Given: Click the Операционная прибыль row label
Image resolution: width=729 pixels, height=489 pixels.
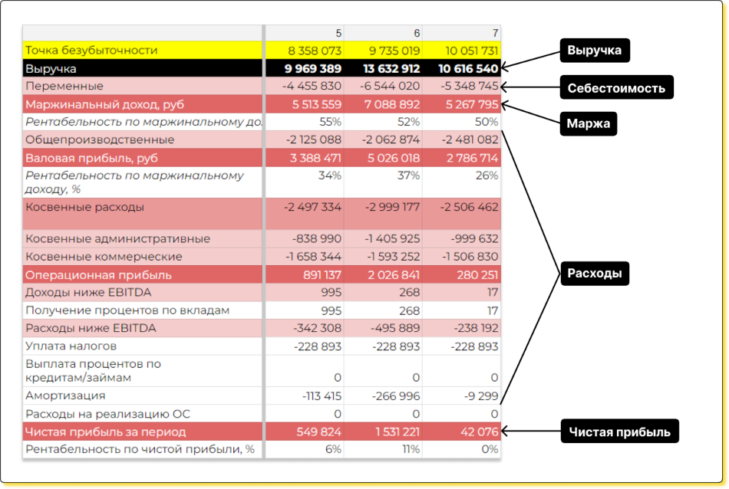Looking at the screenshot, I should tap(98, 274).
